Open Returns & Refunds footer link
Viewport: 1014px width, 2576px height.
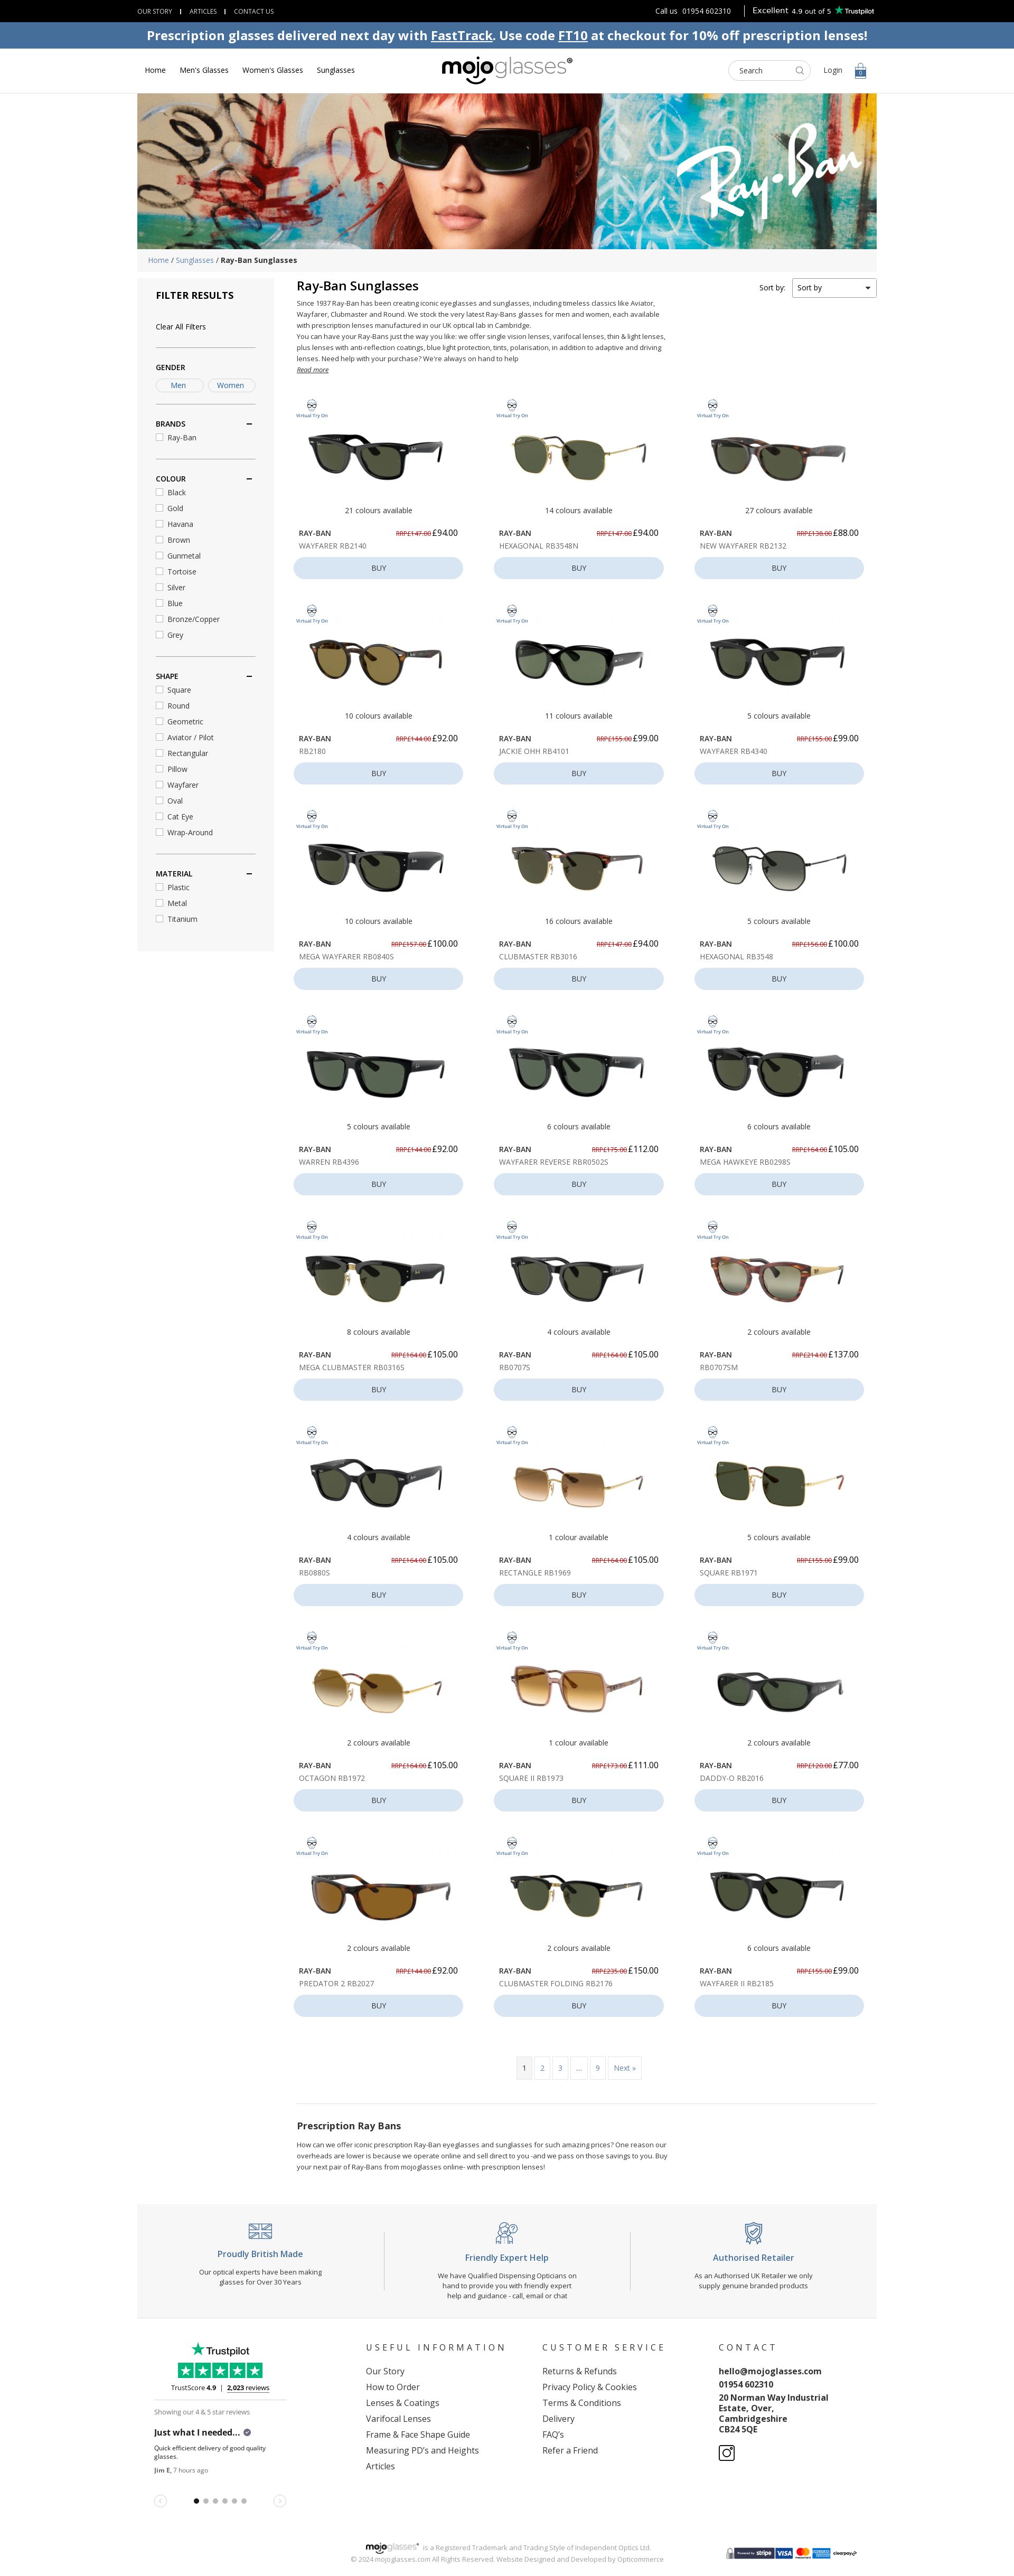pyautogui.click(x=579, y=2371)
